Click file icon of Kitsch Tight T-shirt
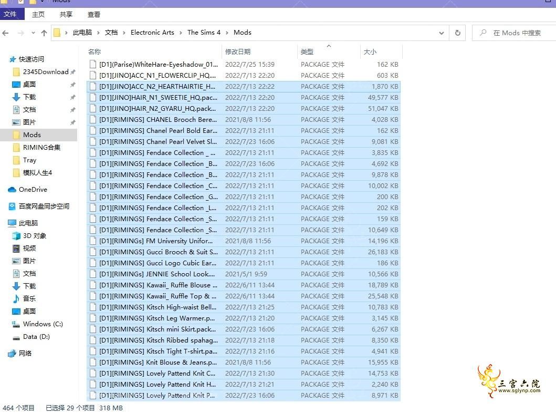This screenshot has height=414, width=556. coord(93,351)
